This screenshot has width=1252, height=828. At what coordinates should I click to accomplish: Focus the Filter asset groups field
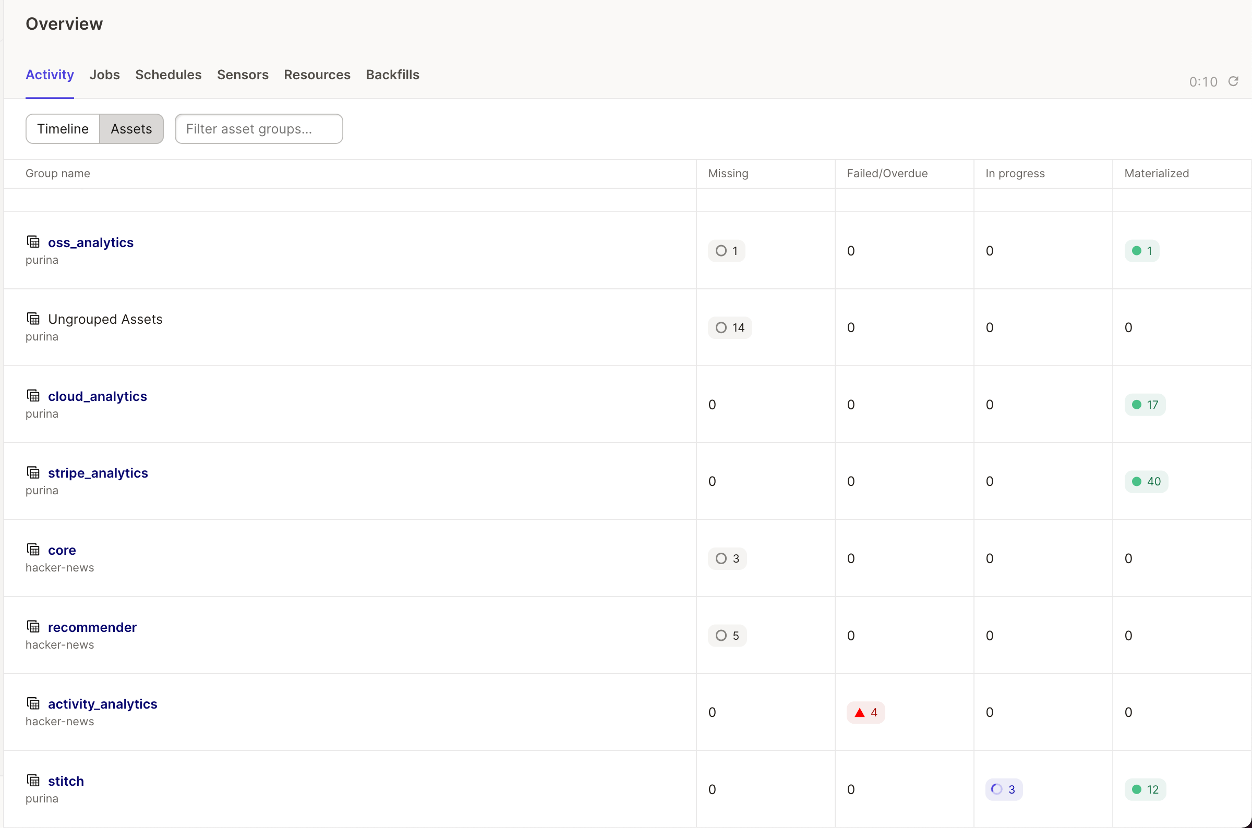pyautogui.click(x=259, y=129)
